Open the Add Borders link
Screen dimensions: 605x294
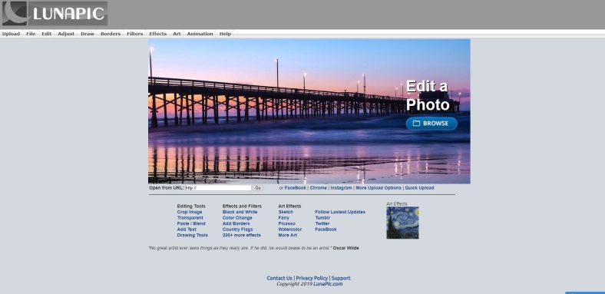pyautogui.click(x=236, y=224)
